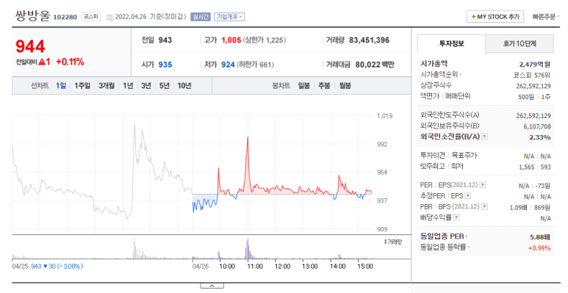Open the 기업개요 dropdown
Screen dimensions: 568x293
click(x=229, y=17)
